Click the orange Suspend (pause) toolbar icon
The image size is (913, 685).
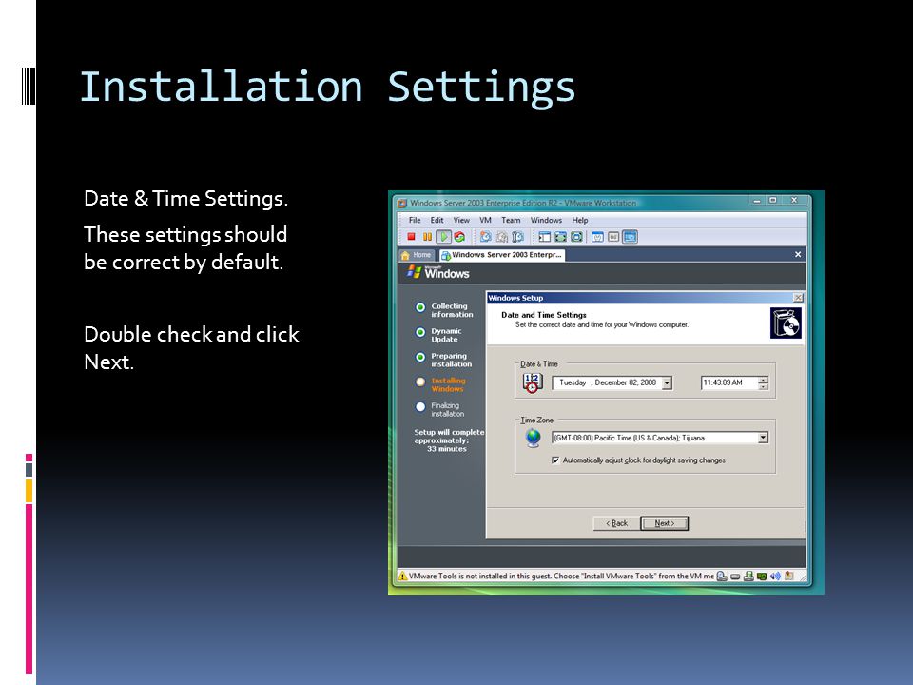427,237
